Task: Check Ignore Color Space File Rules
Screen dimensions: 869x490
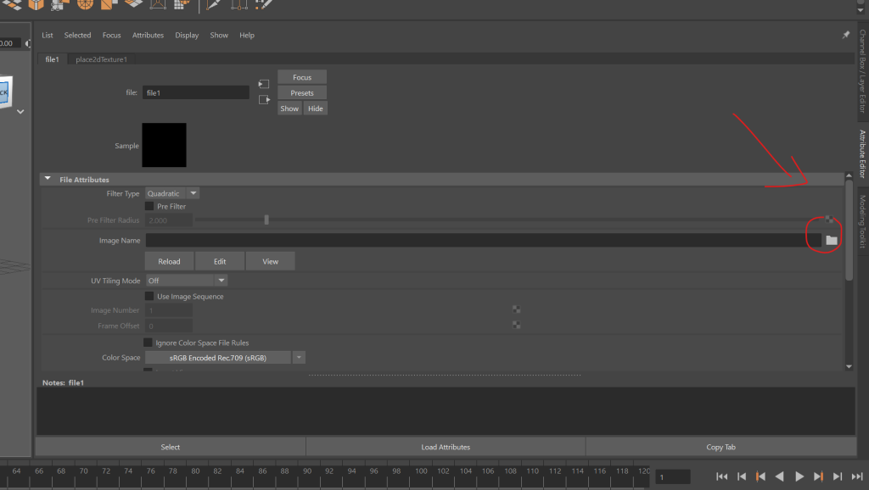Action: 149,342
